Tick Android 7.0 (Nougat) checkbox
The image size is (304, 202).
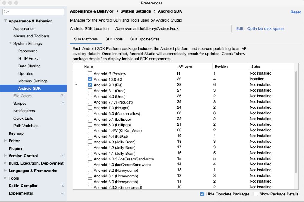pos(90,107)
